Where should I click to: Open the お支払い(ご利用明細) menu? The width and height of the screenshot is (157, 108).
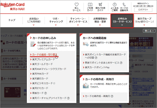click(34, 20)
